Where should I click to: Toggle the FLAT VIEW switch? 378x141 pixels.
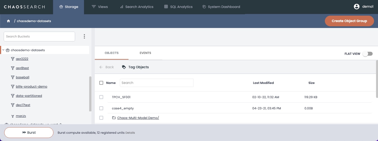click(368, 54)
